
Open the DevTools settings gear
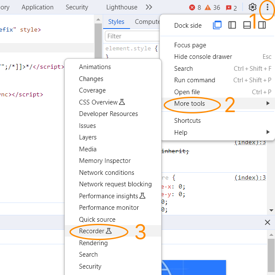[x=252, y=7]
